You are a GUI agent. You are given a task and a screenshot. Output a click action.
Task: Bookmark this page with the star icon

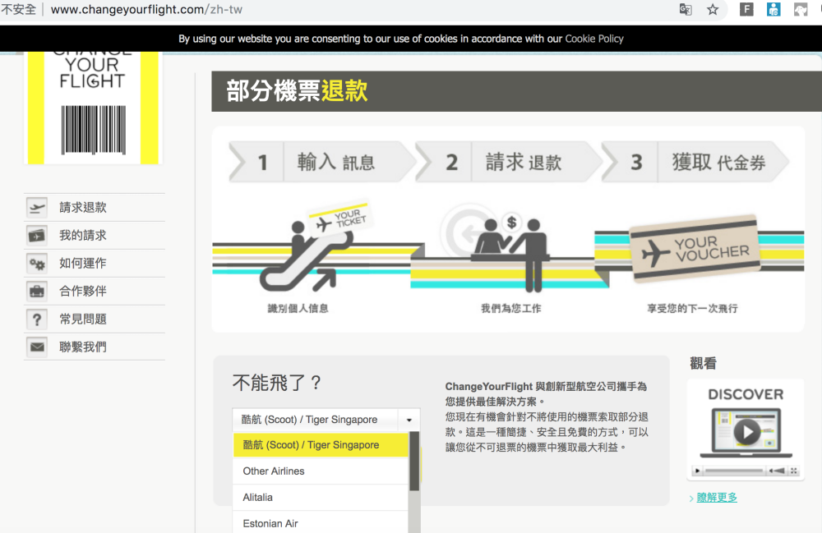(x=713, y=10)
